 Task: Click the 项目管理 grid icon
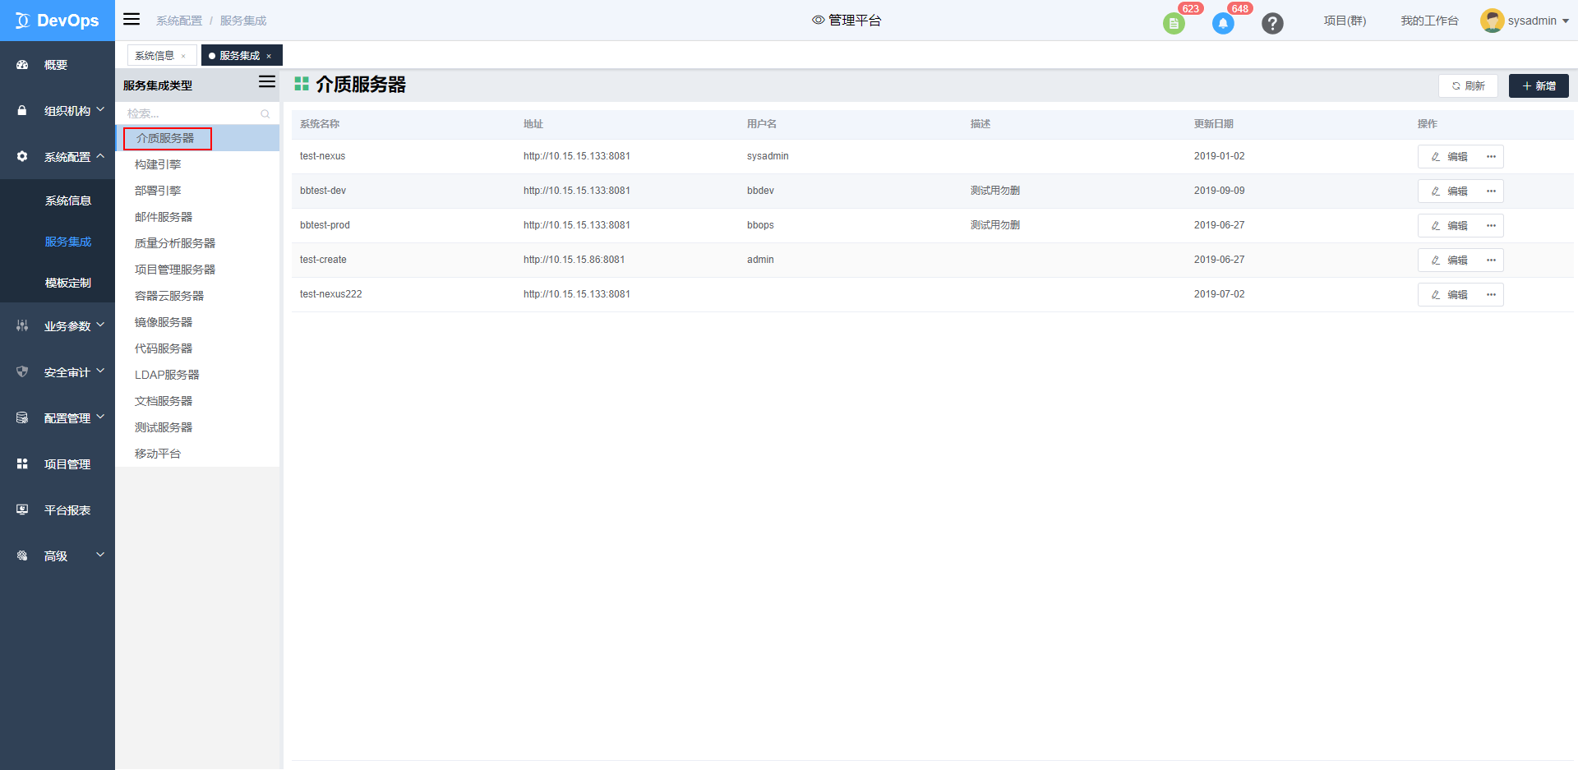(x=22, y=463)
